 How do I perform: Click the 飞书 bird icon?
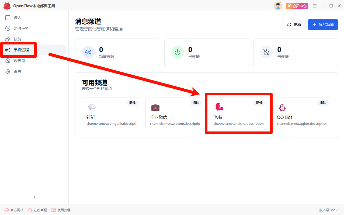point(219,107)
